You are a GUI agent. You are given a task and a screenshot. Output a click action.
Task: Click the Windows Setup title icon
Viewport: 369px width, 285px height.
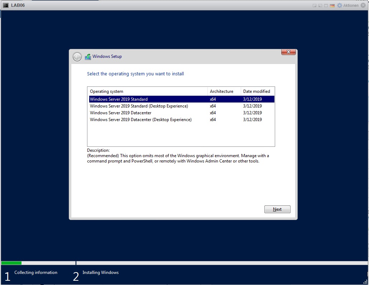coord(88,56)
